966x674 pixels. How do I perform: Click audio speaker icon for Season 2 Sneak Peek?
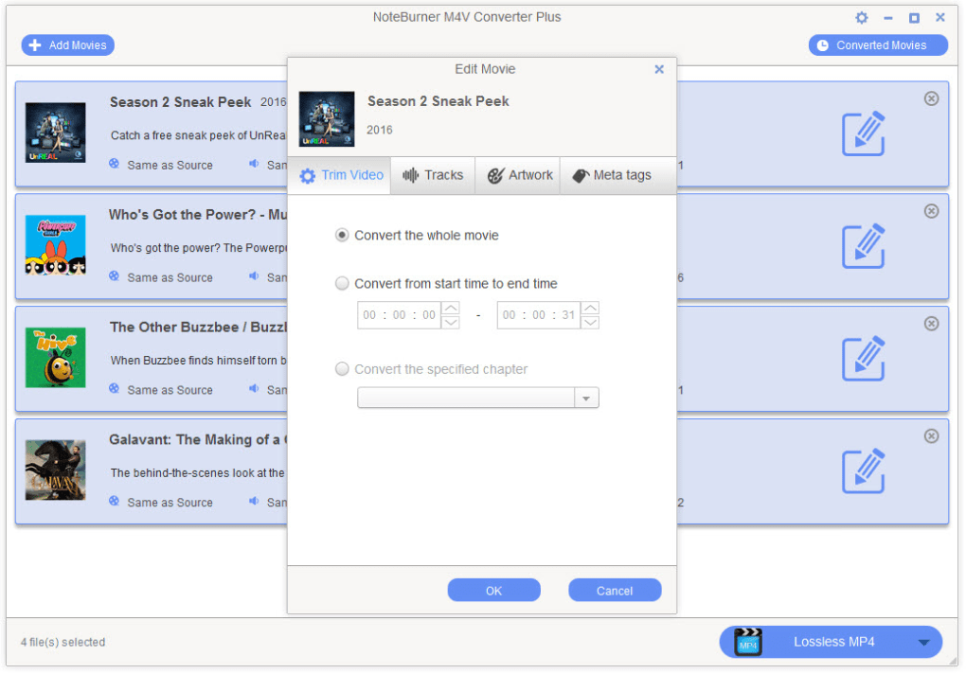click(254, 164)
